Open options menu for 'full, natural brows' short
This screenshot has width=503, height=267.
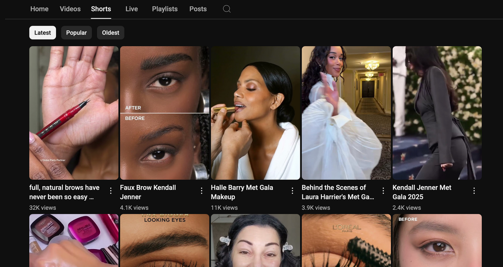tap(111, 191)
